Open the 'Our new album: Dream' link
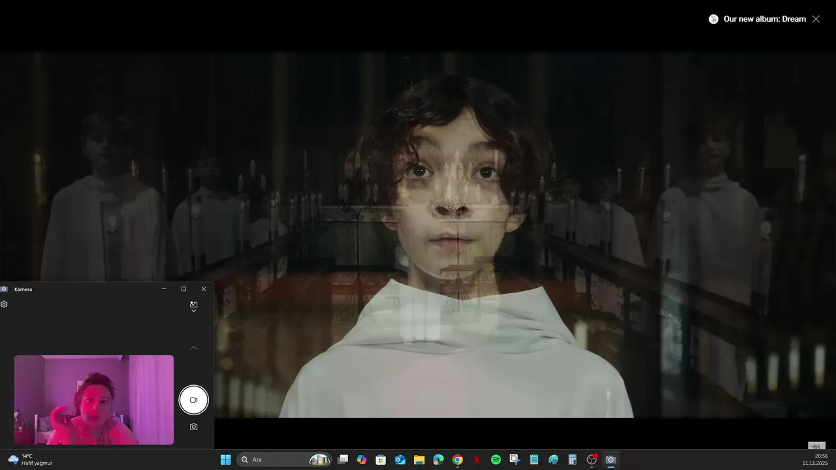836x470 pixels. (764, 19)
